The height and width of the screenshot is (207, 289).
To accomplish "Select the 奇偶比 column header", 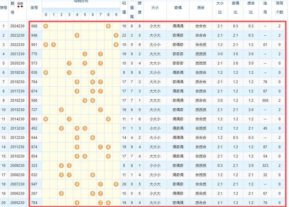I will [235, 8].
